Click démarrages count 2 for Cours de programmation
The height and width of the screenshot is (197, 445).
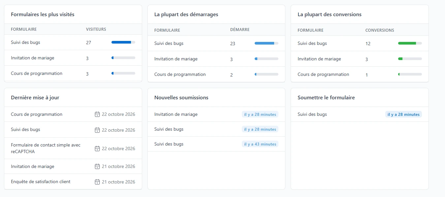coord(232,75)
